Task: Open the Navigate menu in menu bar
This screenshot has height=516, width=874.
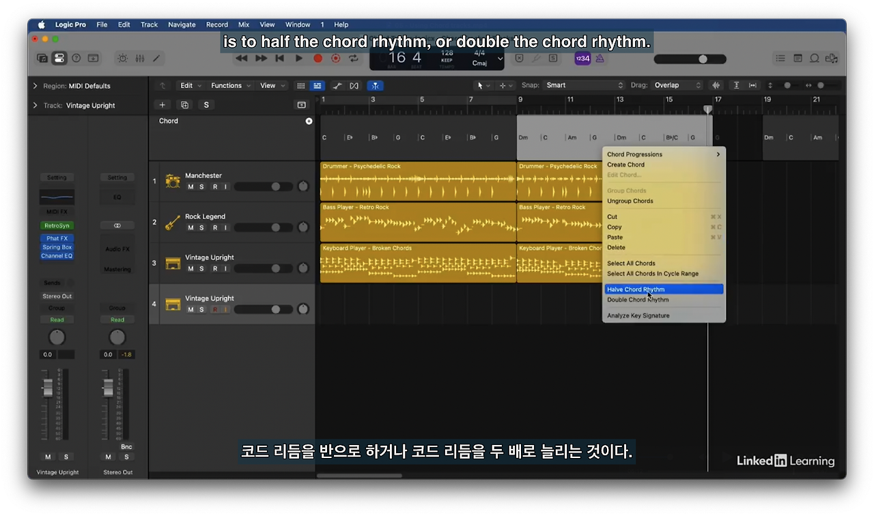Action: click(x=182, y=25)
